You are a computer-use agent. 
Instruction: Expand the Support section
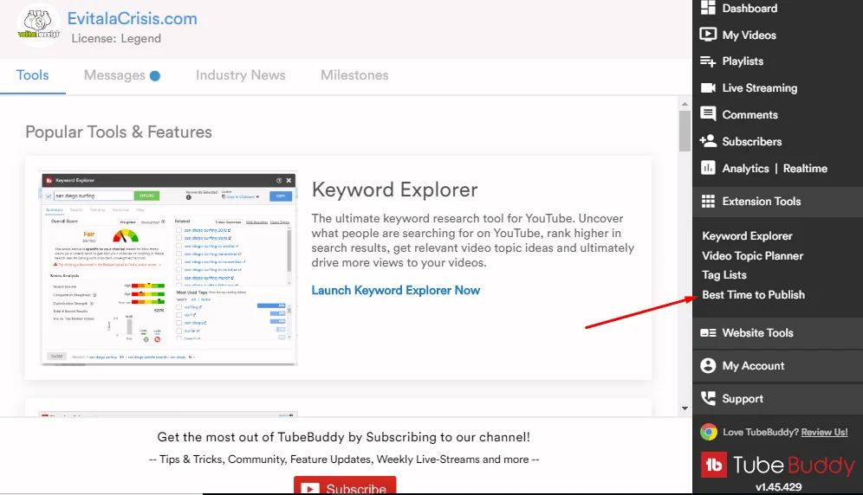coord(778,399)
